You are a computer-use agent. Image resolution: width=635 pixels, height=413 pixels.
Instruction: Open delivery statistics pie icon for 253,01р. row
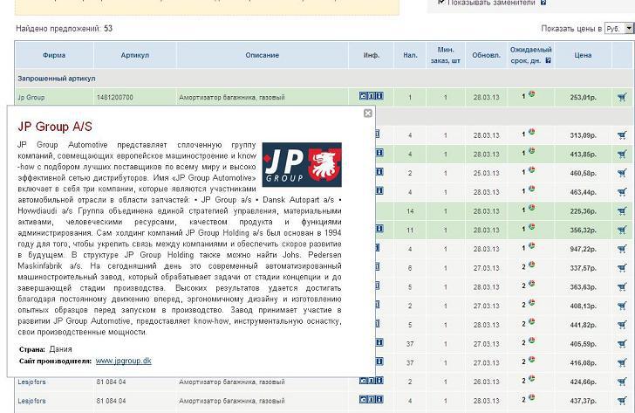click(531, 94)
